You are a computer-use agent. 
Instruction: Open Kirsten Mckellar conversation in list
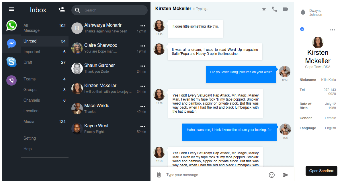point(109,88)
